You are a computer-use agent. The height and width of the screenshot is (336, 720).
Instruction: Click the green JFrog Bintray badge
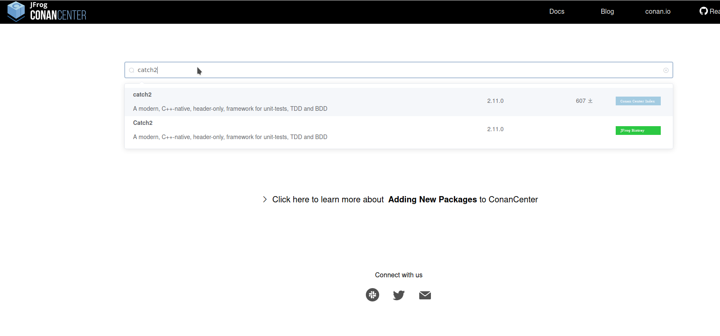click(638, 130)
